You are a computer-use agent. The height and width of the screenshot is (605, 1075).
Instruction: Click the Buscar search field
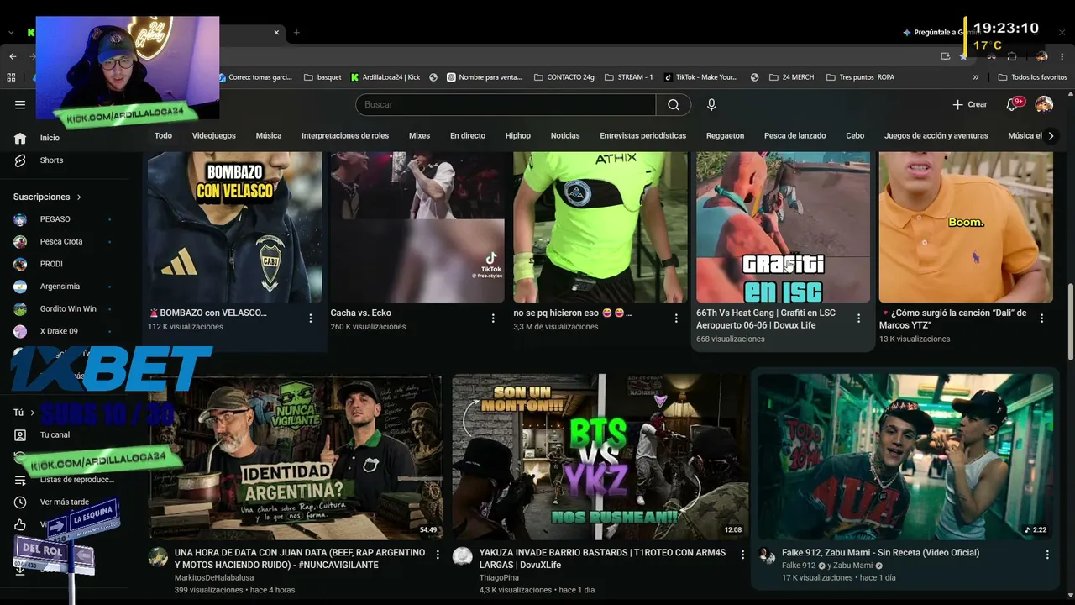click(x=506, y=104)
